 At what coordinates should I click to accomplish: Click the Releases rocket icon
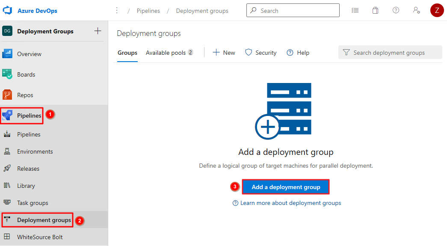click(7, 168)
